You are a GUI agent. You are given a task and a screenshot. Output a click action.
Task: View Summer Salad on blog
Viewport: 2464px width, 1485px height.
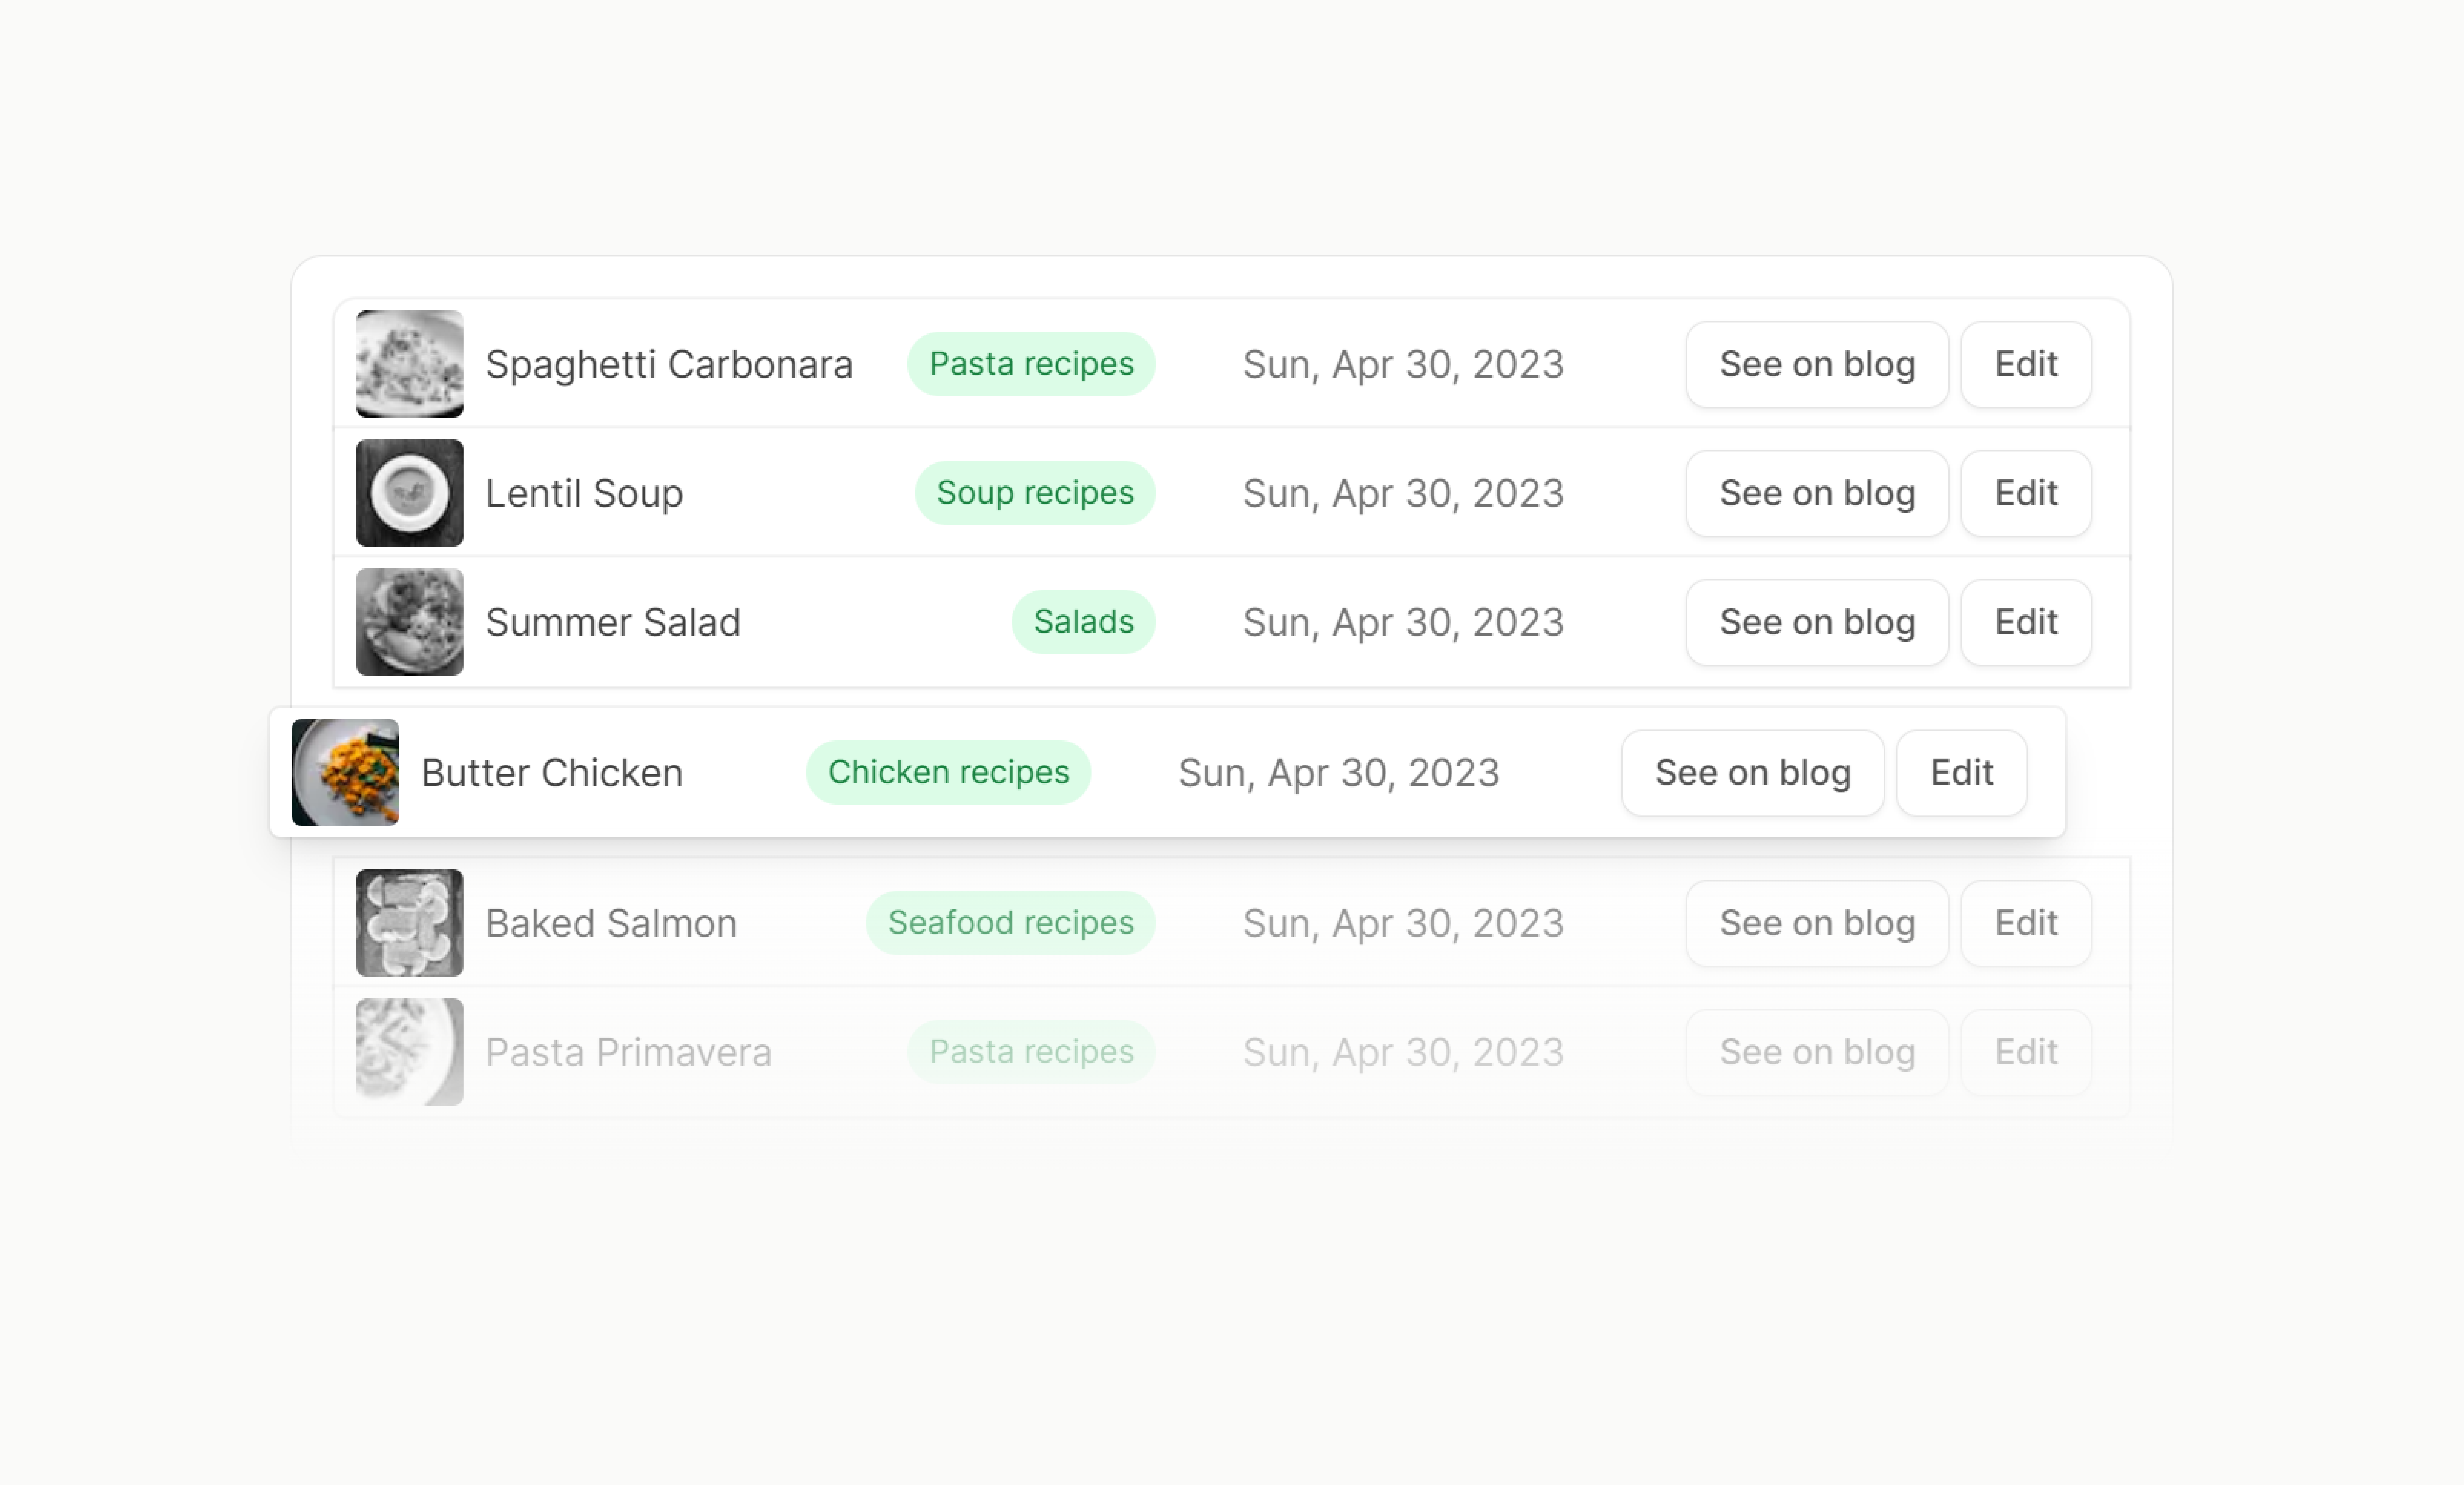click(1816, 622)
